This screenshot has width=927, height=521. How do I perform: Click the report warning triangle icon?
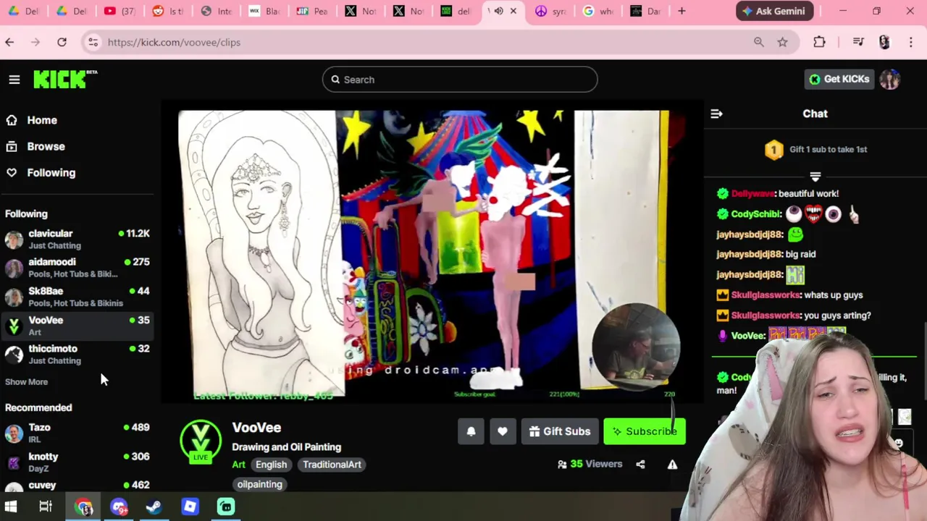(x=672, y=465)
